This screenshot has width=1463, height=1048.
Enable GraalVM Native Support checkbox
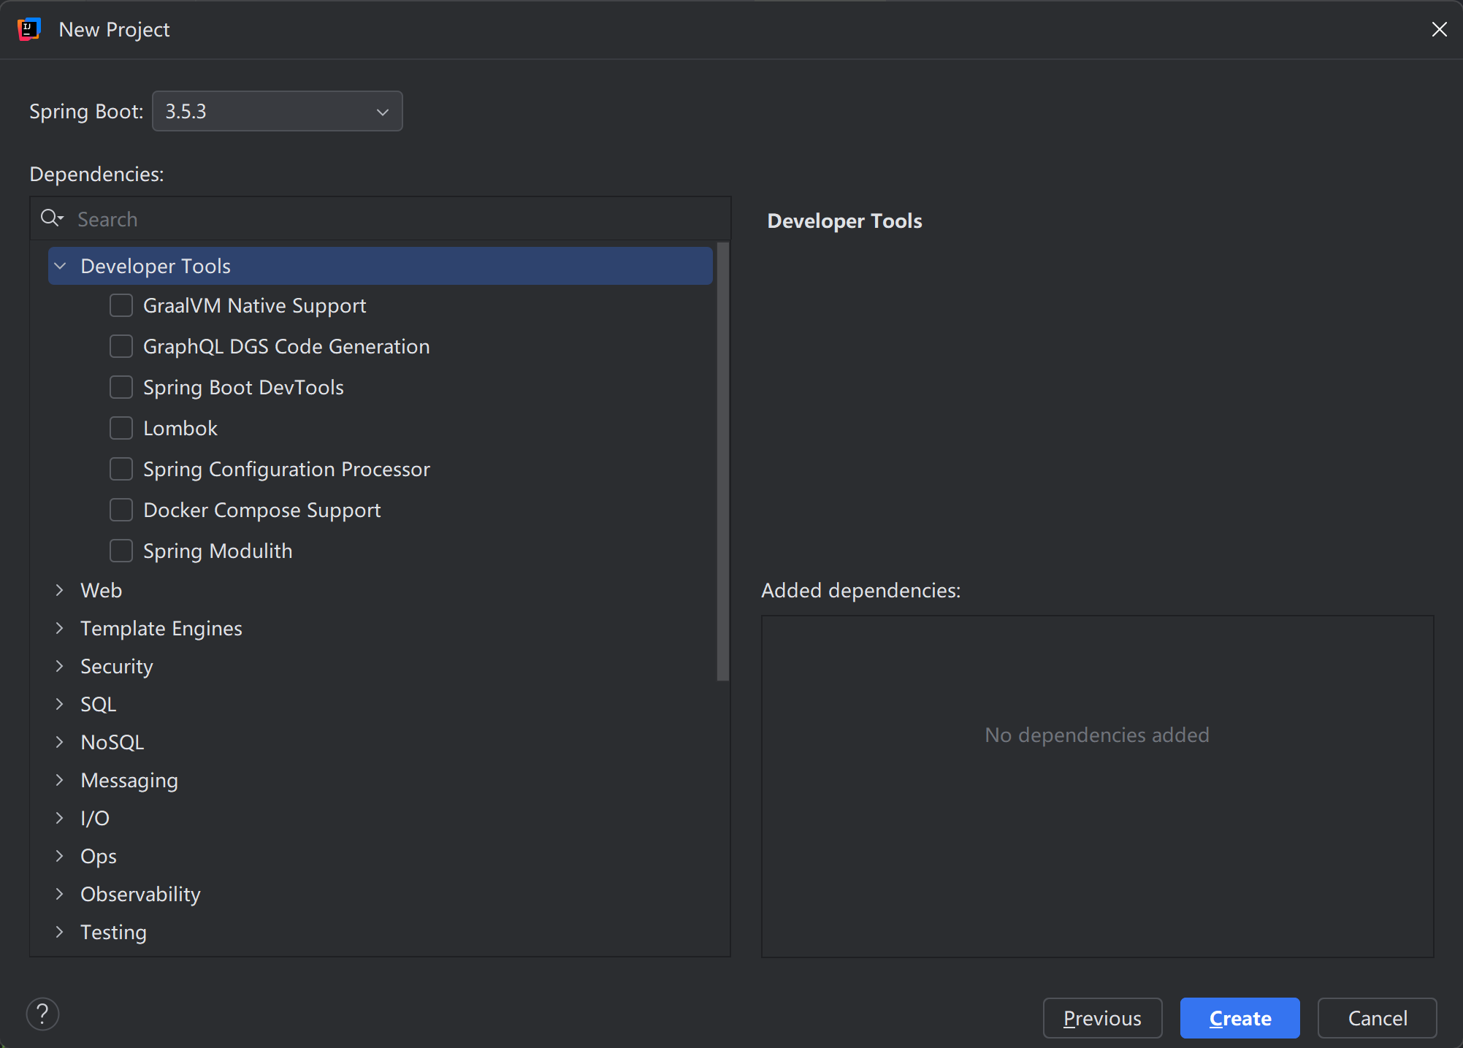click(121, 305)
